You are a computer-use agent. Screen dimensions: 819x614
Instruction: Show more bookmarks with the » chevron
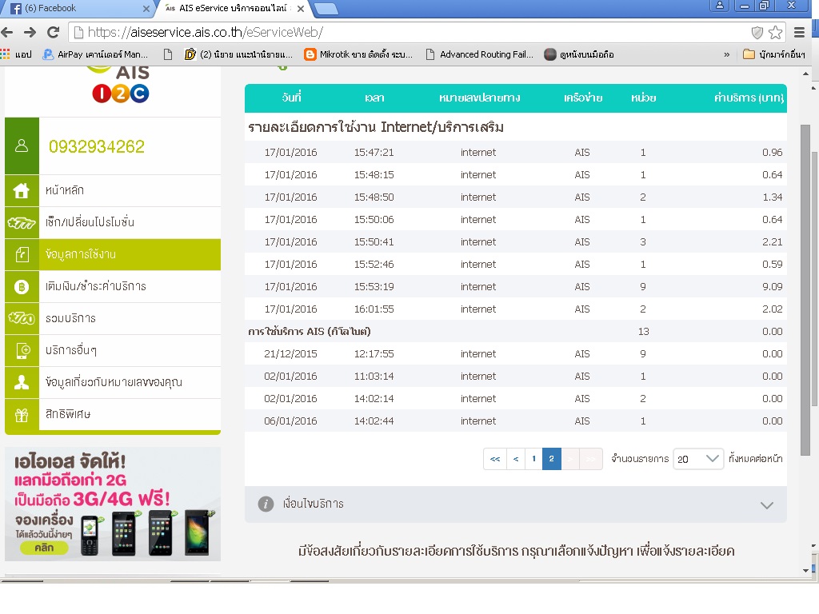point(726,54)
